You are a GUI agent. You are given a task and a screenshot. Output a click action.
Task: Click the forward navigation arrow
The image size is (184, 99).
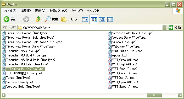pos(26,19)
